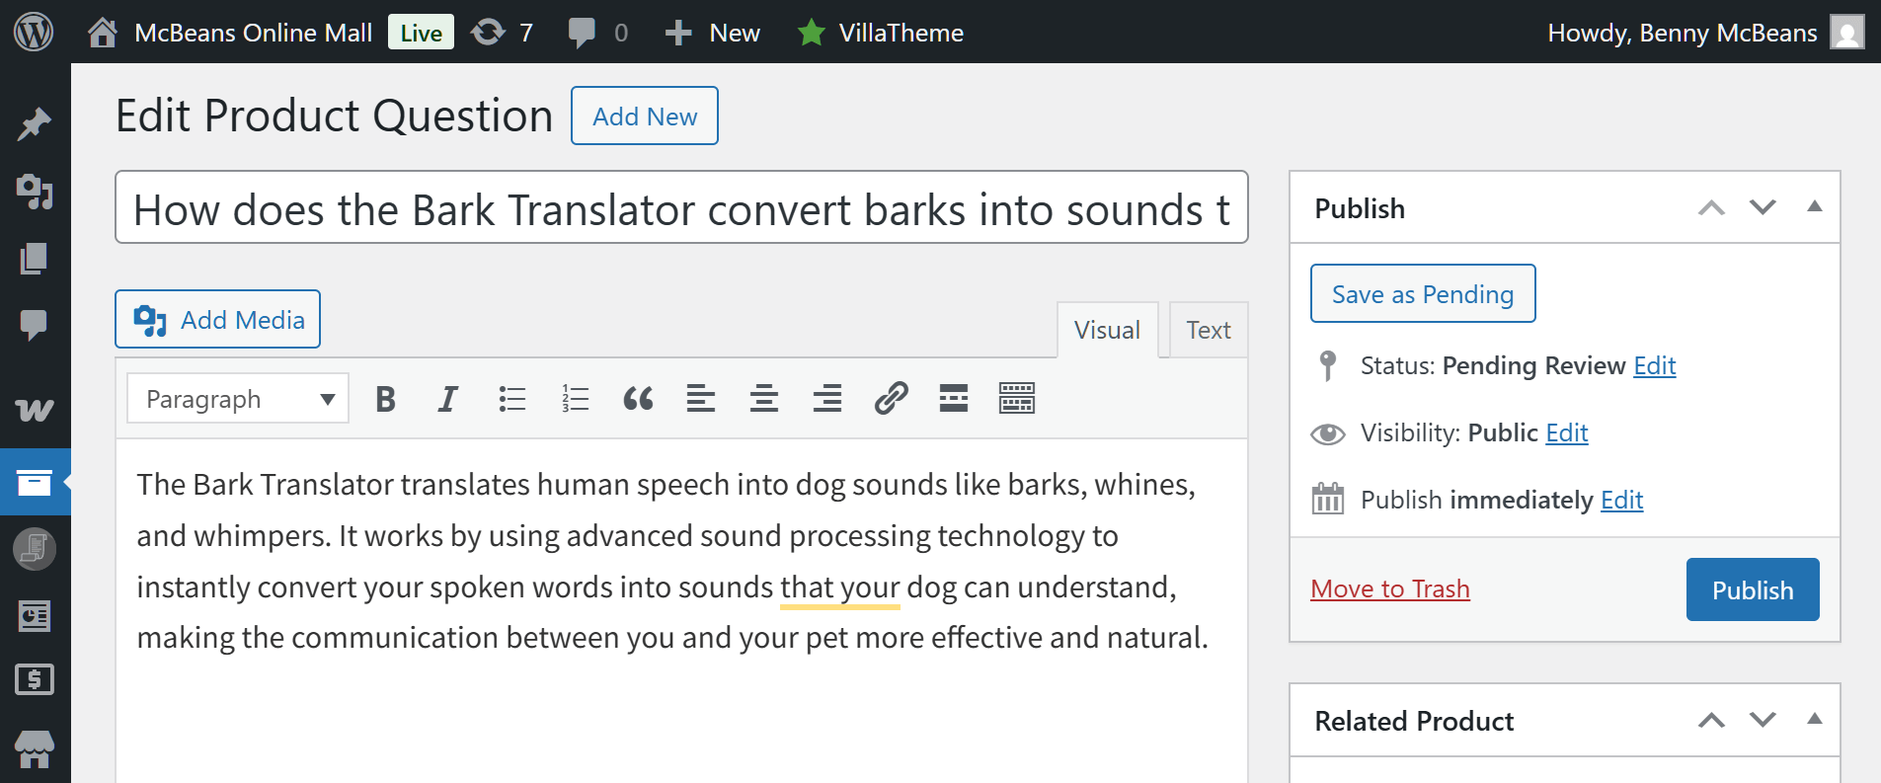This screenshot has height=783, width=1881.
Task: Click the blue Publish button
Action: [1753, 589]
